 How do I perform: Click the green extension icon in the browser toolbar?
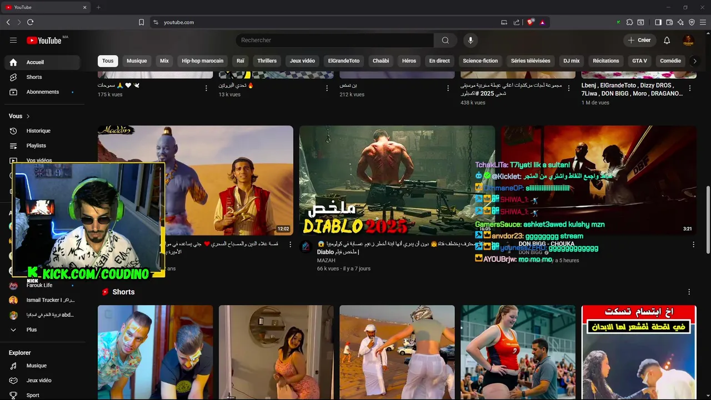coord(618,22)
